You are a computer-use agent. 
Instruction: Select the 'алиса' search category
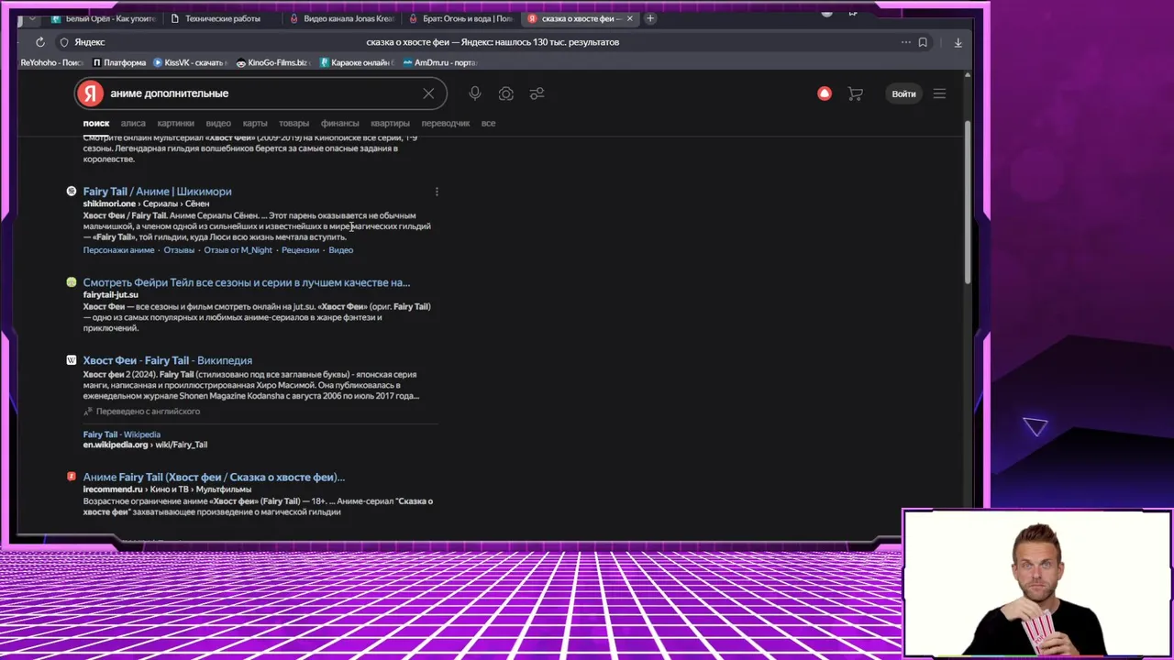click(x=133, y=123)
